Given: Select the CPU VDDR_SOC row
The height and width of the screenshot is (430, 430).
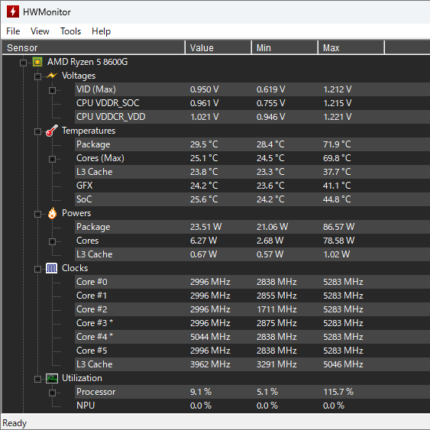Looking at the screenshot, I should [x=252, y=103].
